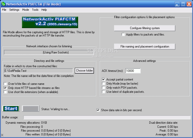The width and height of the screenshot is (193, 138).
Task: Click the Files processing: 0 text
Action: point(32,127)
